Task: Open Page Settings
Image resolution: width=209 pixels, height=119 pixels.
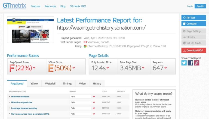Action: (194, 31)
